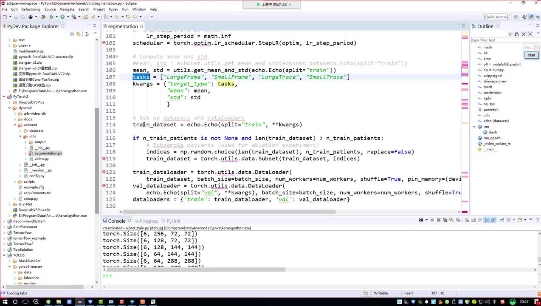Collapse all nodes in Outline view
Image resolution: width=541 pixels, height=306 pixels.
(x=524, y=34)
